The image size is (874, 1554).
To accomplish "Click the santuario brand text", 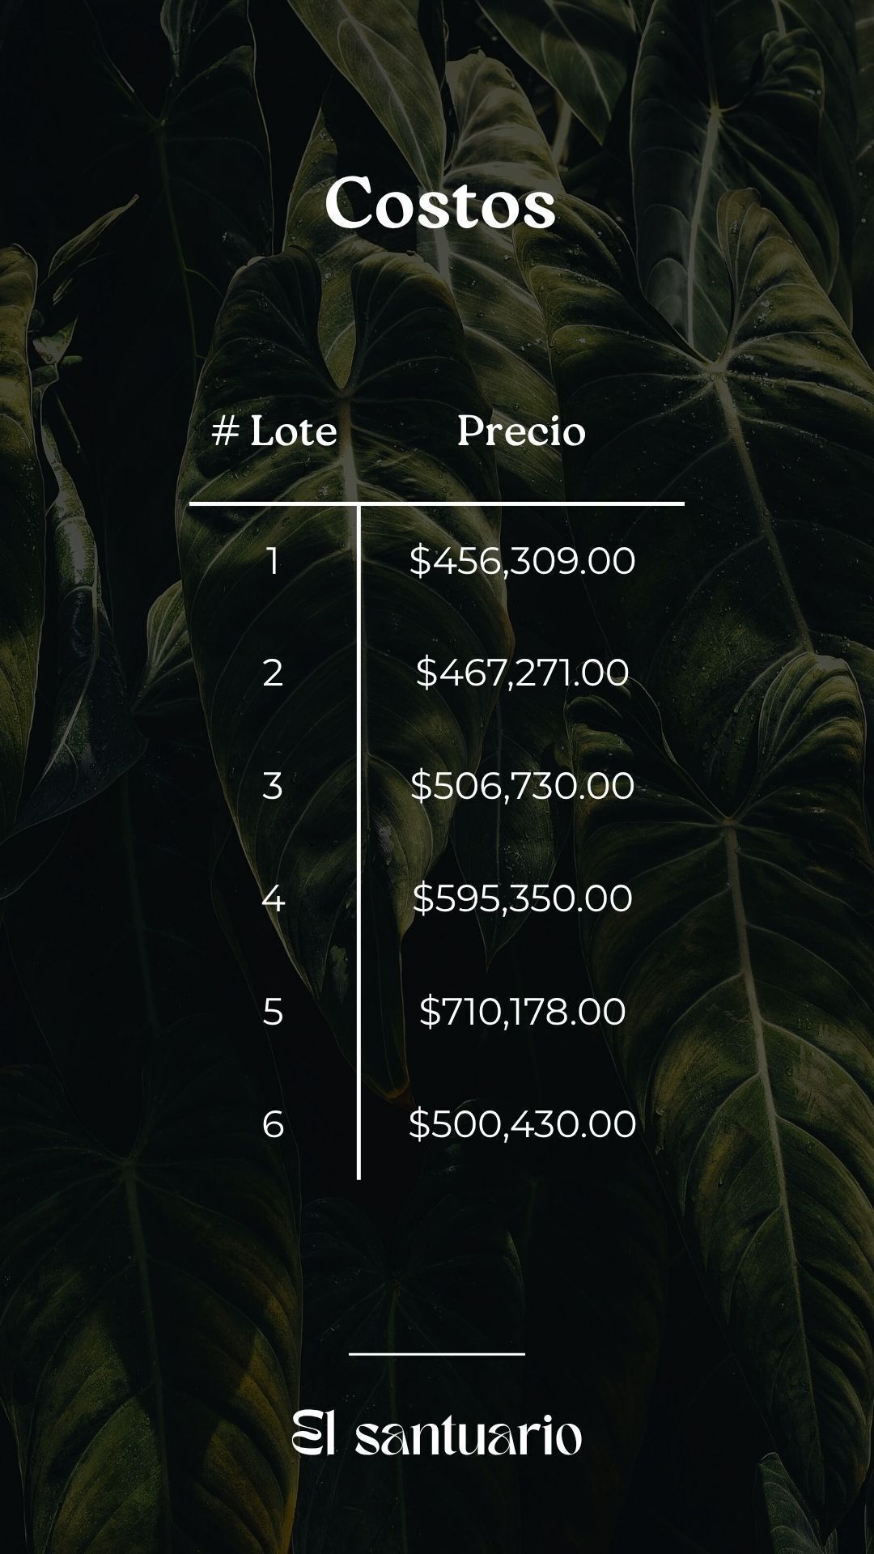I will click(469, 1436).
